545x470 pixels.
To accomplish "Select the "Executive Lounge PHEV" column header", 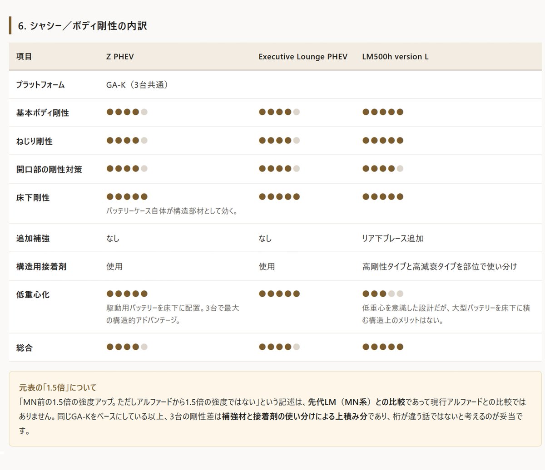I will (303, 57).
